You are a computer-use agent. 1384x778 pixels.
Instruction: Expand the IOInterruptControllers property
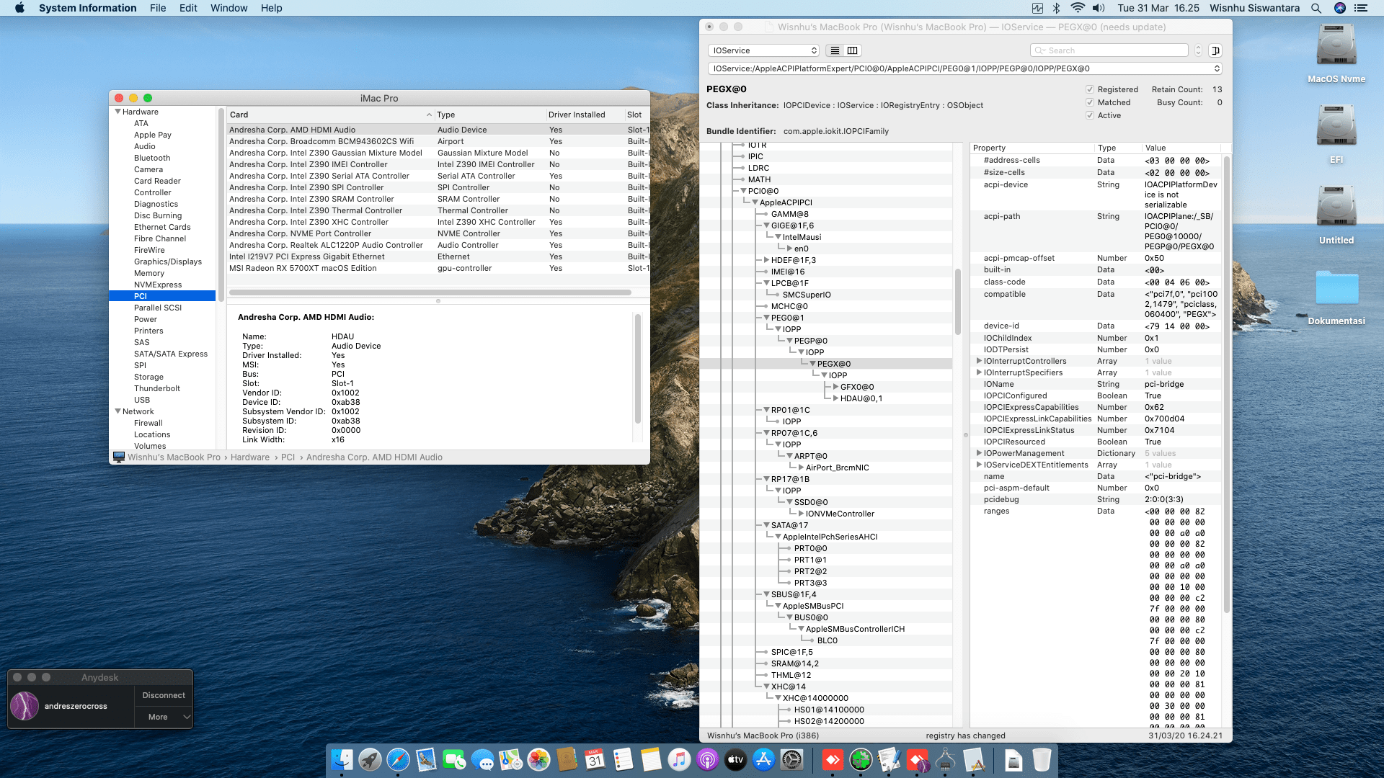979,361
